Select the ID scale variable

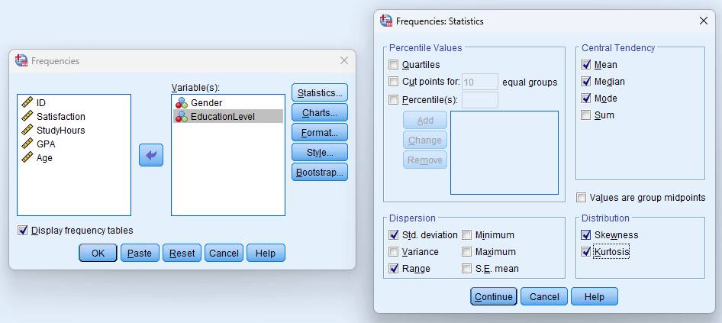(x=41, y=102)
